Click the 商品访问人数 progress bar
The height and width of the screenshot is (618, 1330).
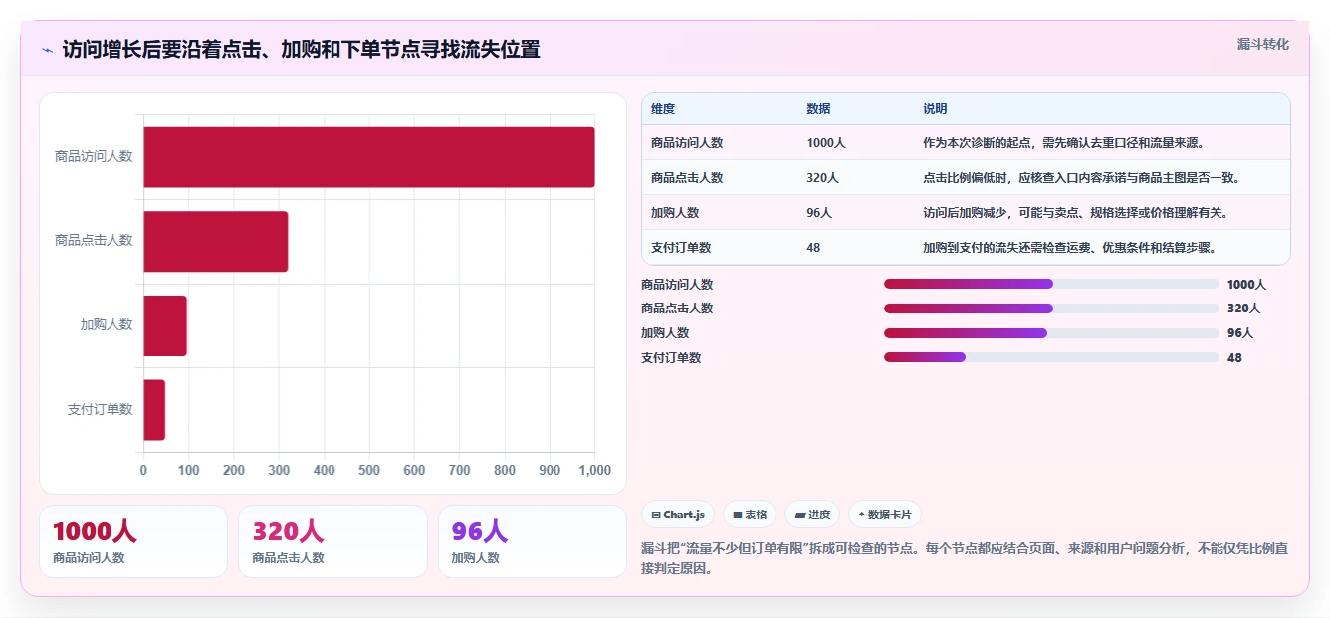coord(1051,284)
